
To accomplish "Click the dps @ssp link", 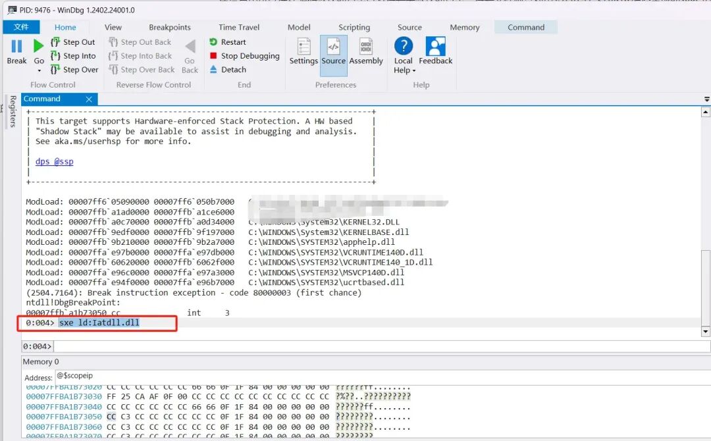I will coord(55,162).
